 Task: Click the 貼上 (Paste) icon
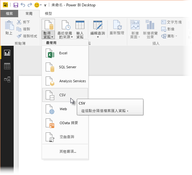[9, 25]
